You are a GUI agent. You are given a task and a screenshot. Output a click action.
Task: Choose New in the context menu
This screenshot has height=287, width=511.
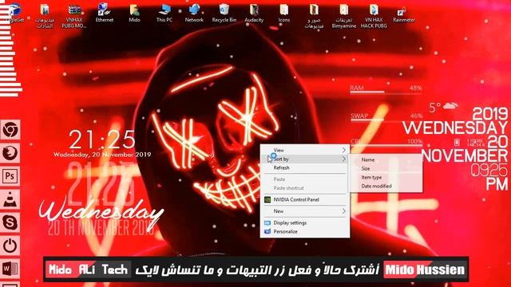(305, 211)
